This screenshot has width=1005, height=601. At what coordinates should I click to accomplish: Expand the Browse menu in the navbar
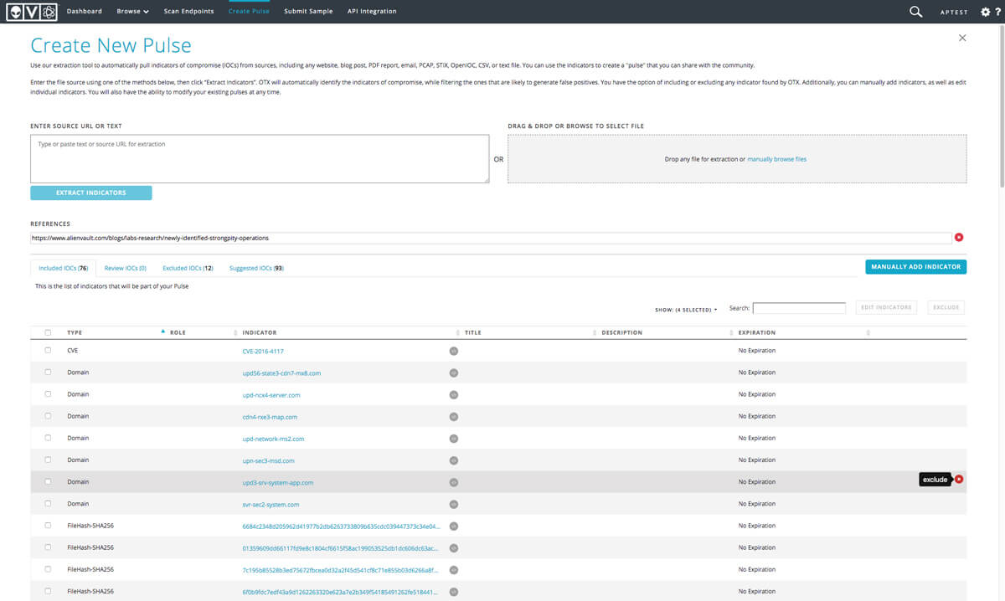click(x=132, y=11)
